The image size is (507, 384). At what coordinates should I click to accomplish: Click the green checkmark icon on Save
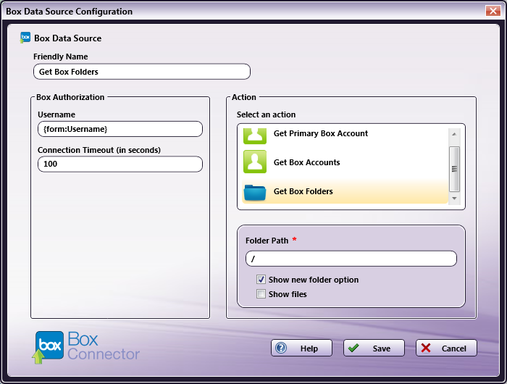353,348
